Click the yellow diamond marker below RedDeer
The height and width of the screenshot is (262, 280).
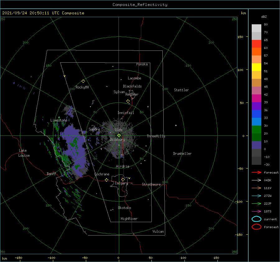128,101
